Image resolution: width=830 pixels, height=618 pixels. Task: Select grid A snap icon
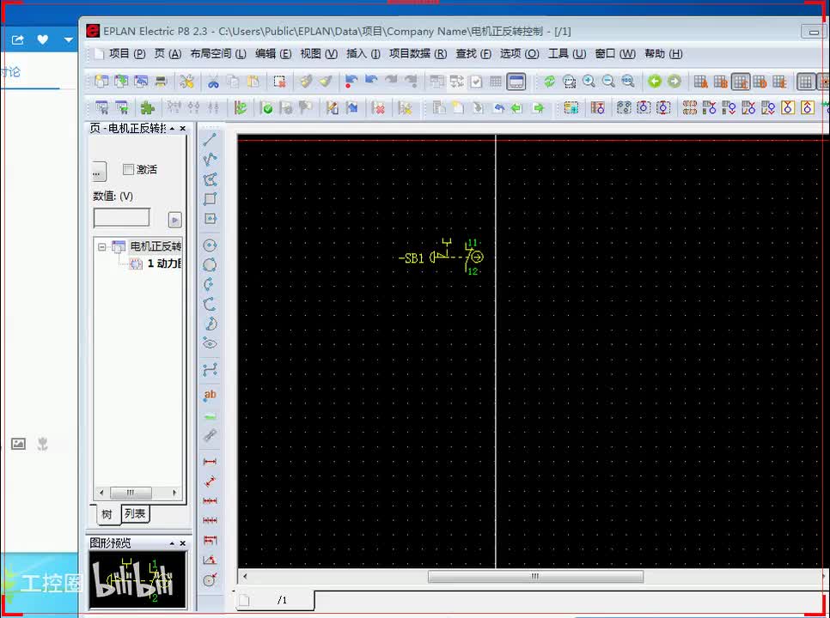[x=701, y=82]
